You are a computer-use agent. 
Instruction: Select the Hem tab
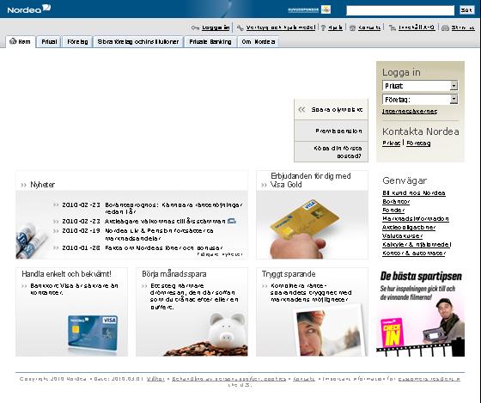[21, 42]
